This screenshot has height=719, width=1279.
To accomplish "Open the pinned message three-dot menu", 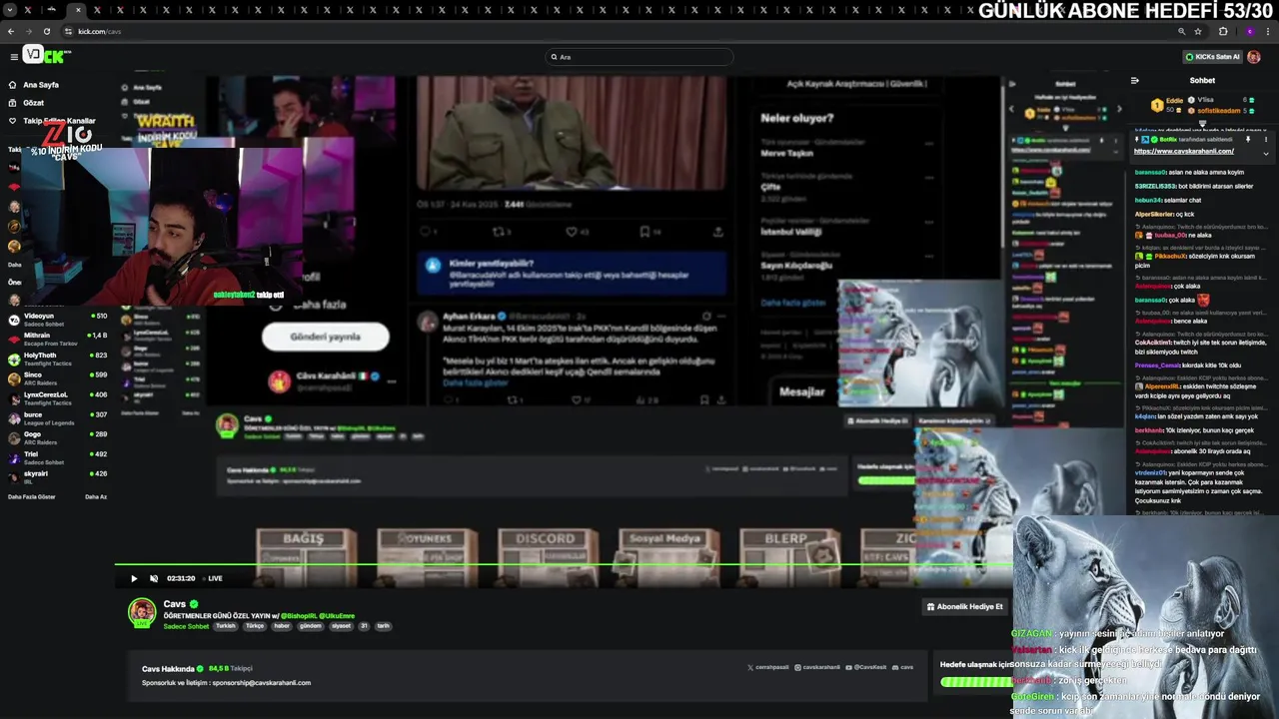I will 1266,139.
